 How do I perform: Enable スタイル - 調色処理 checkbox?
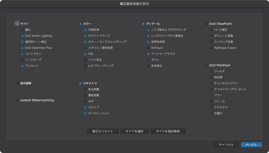85,48
